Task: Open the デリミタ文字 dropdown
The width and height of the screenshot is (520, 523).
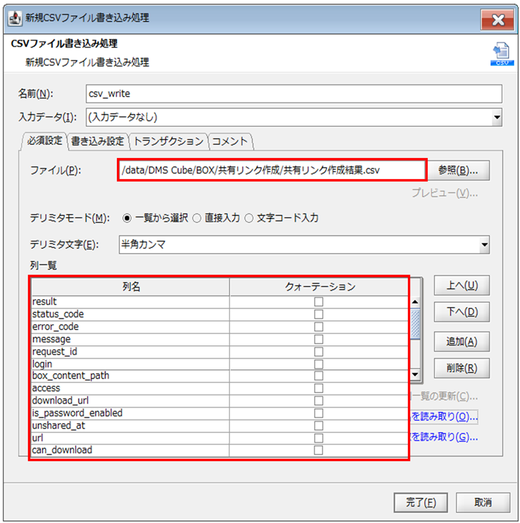Action: tap(485, 245)
